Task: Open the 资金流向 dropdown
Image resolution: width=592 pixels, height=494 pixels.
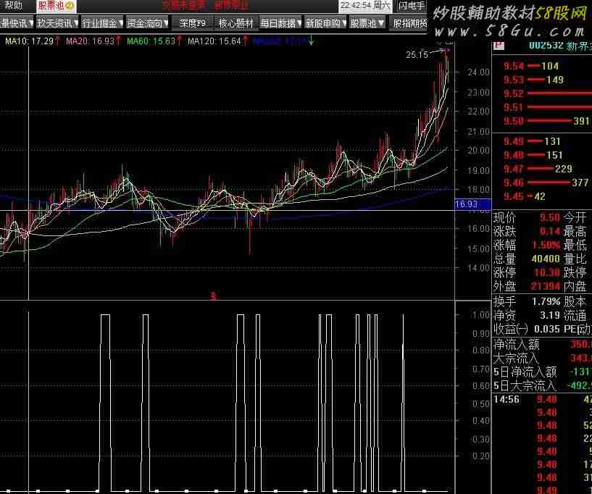Action: (147, 23)
